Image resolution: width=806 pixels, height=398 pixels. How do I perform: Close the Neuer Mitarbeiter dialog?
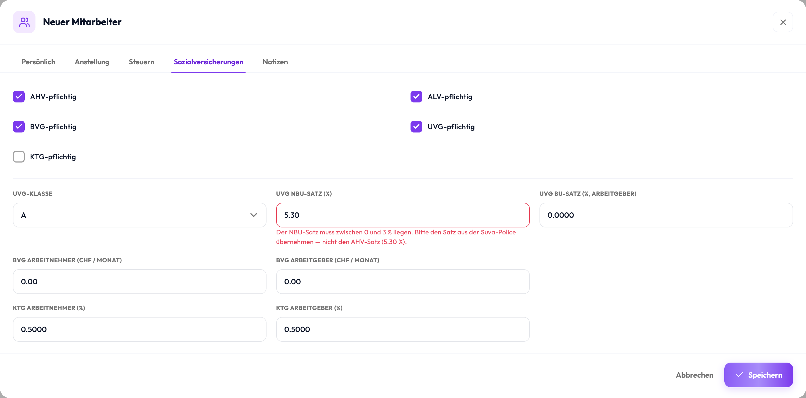point(783,22)
